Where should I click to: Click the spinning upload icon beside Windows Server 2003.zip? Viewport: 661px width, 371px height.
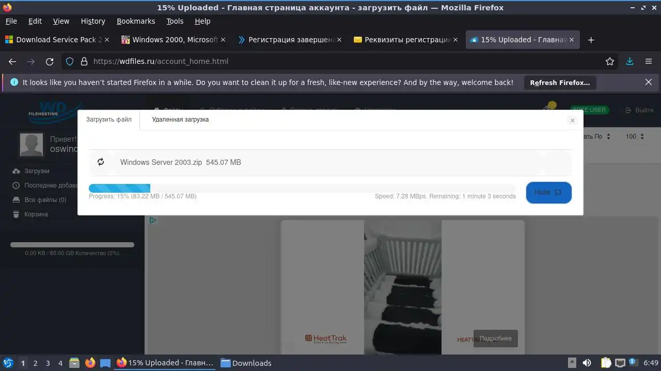(101, 162)
